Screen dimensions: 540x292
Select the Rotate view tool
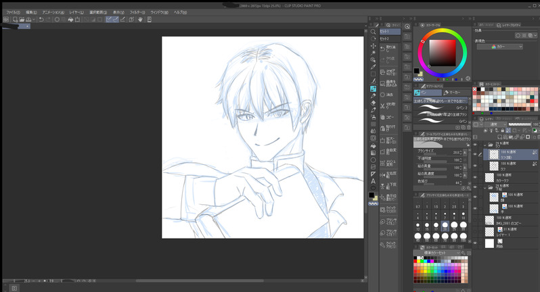pyautogui.click(x=373, y=39)
